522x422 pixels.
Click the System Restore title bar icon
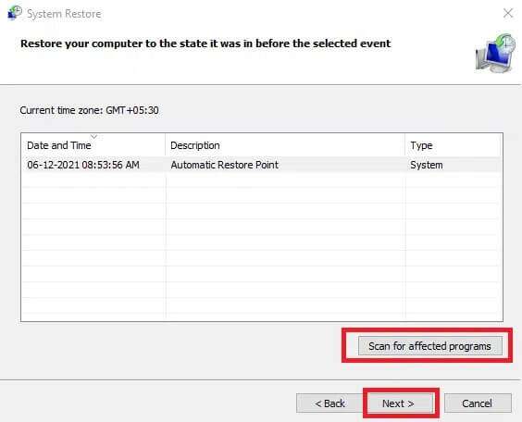point(15,13)
